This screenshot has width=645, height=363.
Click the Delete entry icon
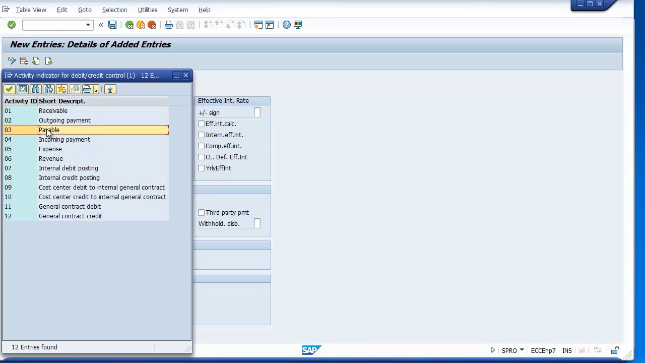click(24, 61)
